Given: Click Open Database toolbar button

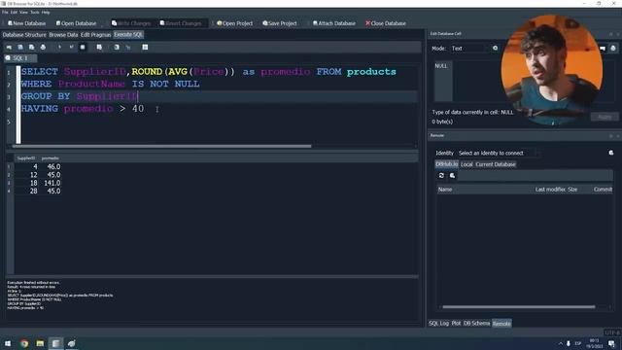Looking at the screenshot, I should pos(76,23).
